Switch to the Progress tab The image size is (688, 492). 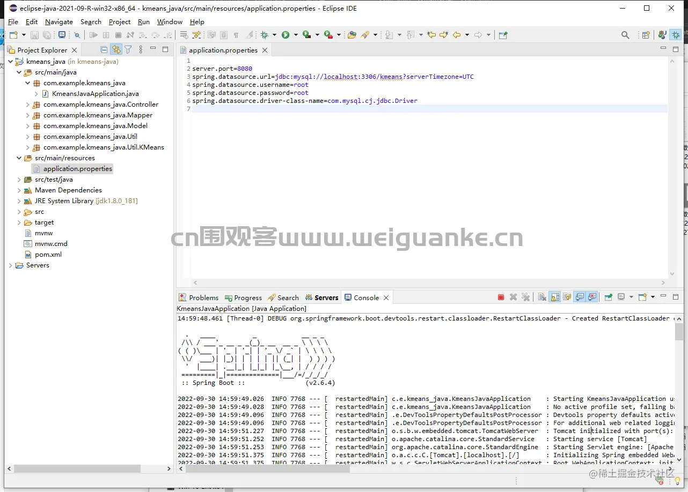tap(244, 297)
